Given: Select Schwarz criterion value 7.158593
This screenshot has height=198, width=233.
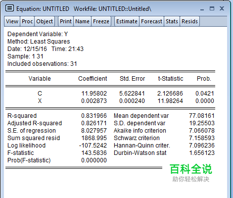Looking at the screenshot, I should click(202, 138).
